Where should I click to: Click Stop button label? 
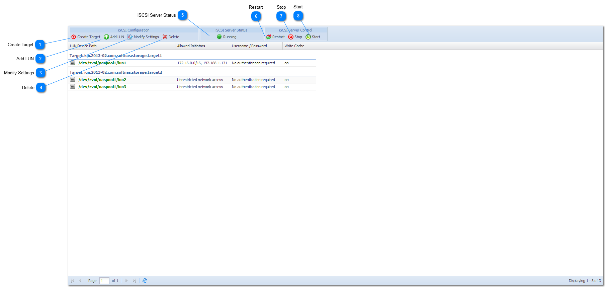pyautogui.click(x=298, y=37)
